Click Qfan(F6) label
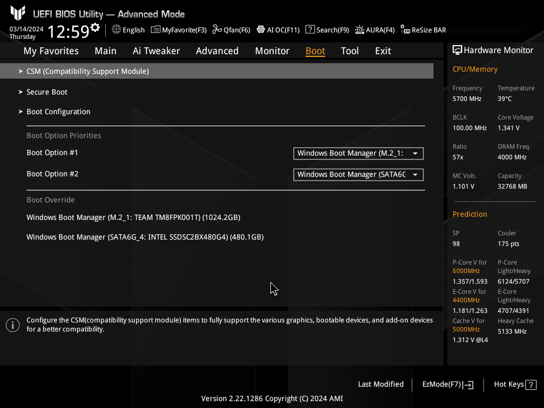The width and height of the screenshot is (544, 408). tap(237, 30)
